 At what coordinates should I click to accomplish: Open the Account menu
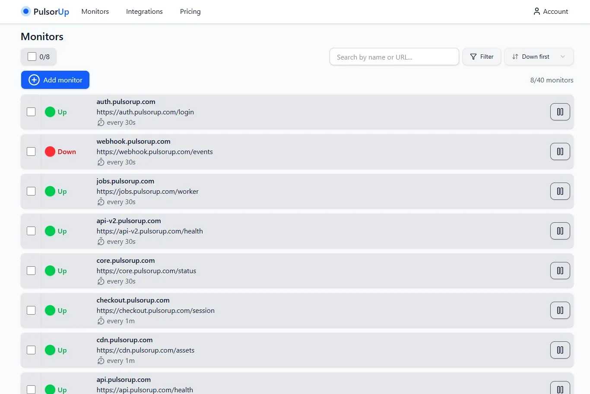pos(551,12)
